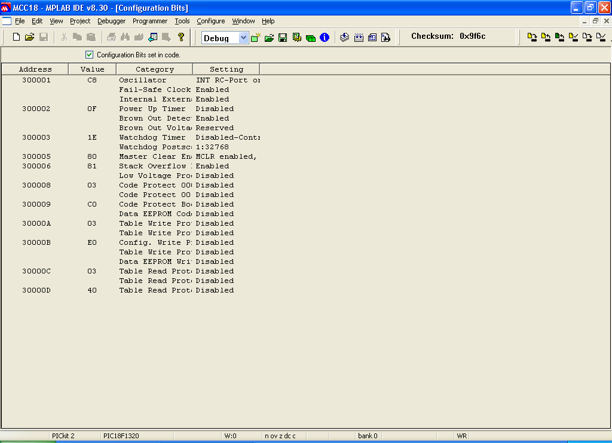Viewport: 612px width, 443px height.
Task: Click the Reserved Brown Out Voltage setting
Action: point(215,128)
